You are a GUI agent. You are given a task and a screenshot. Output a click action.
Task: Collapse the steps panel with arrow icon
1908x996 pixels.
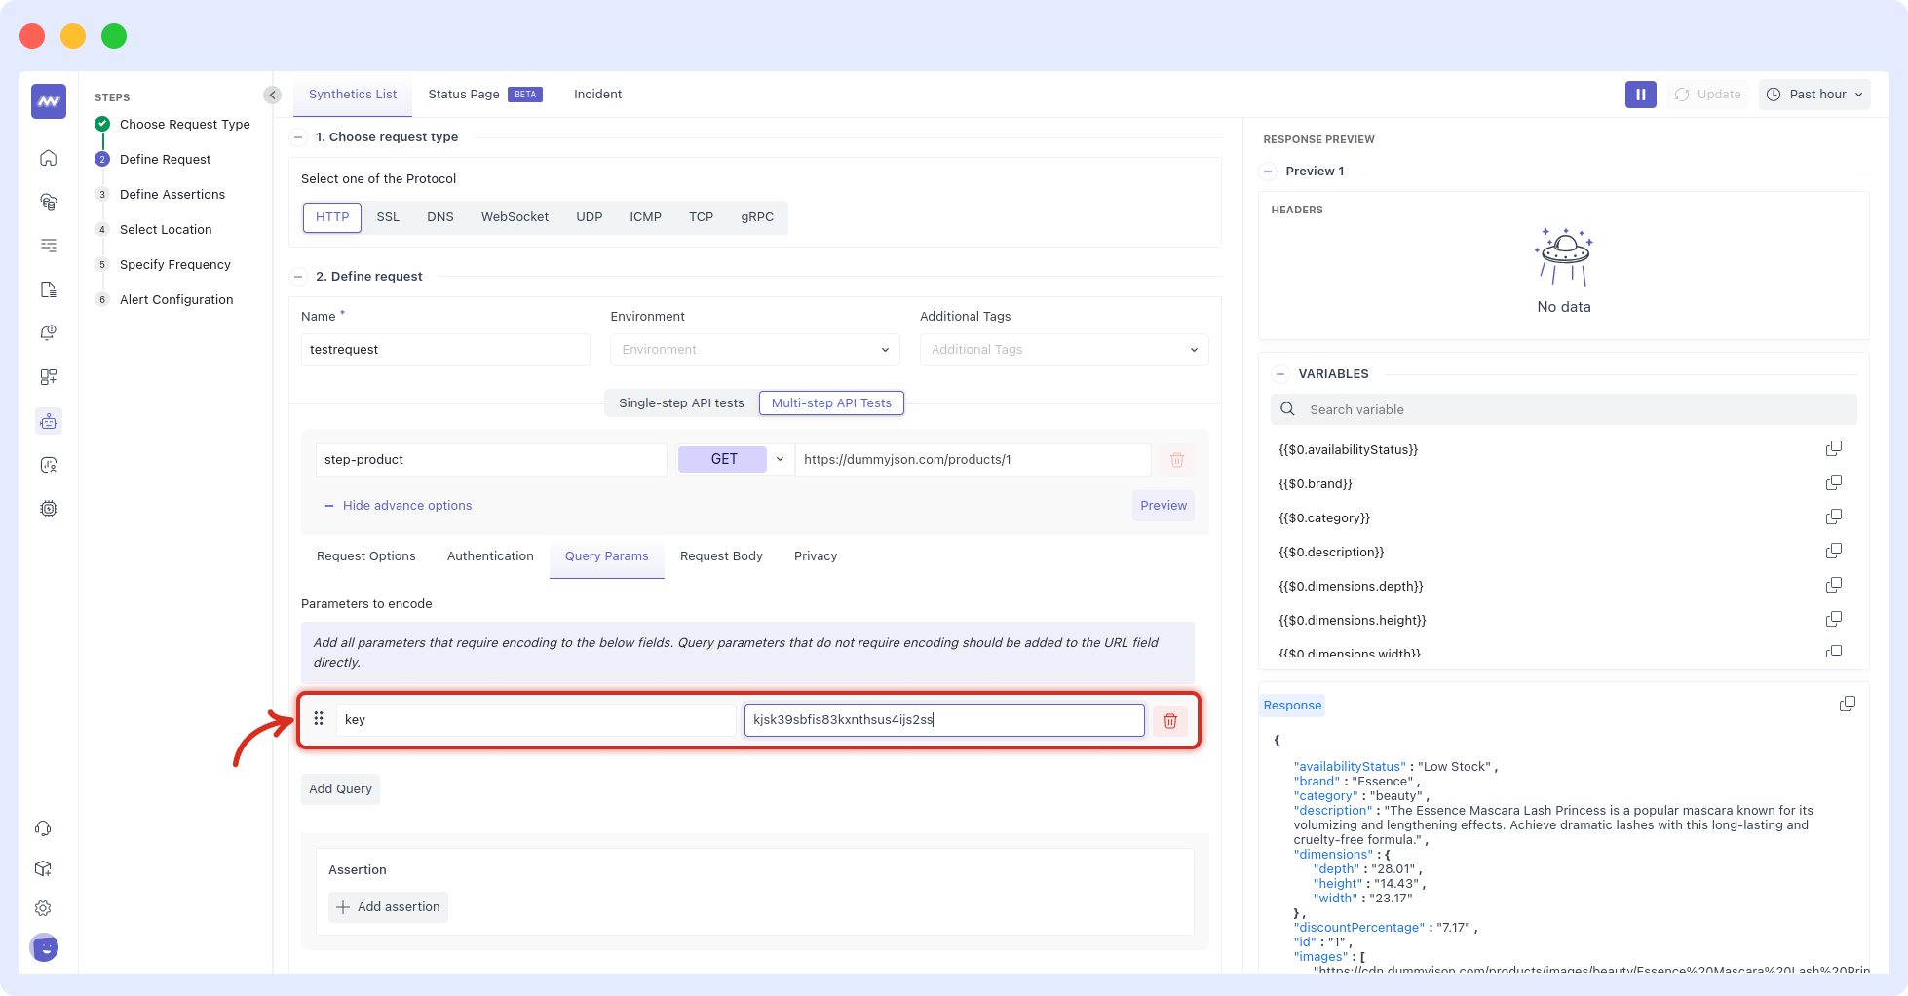272,95
